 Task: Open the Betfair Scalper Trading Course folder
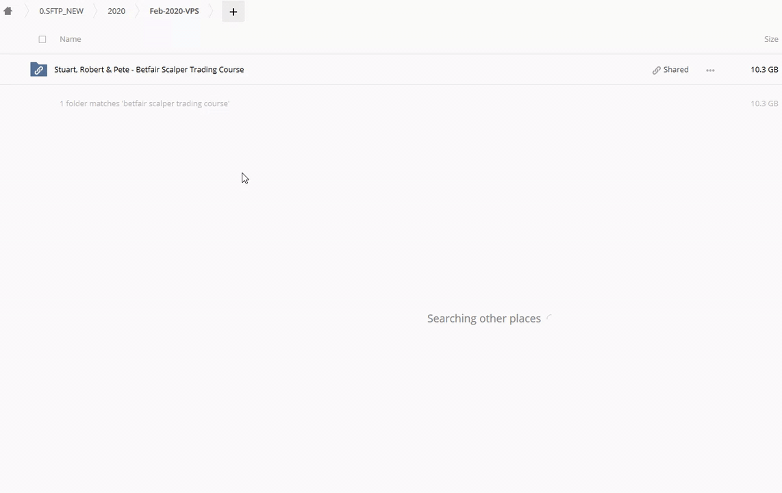[149, 70]
